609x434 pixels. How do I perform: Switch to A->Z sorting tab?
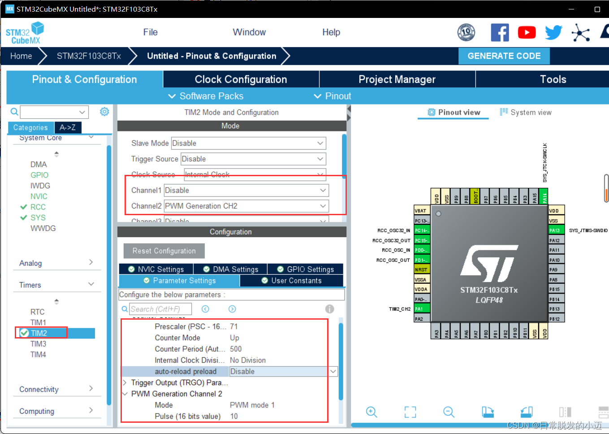tap(68, 127)
